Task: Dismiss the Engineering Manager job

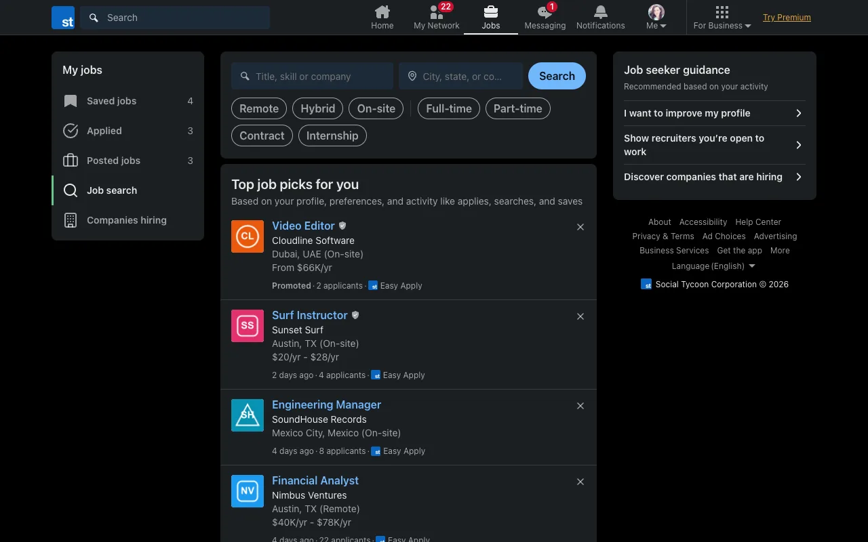Action: coord(580,406)
